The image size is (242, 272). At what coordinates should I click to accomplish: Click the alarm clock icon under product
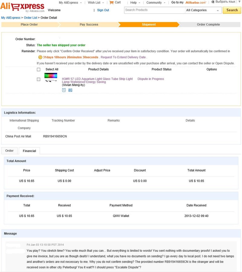tap(64, 90)
